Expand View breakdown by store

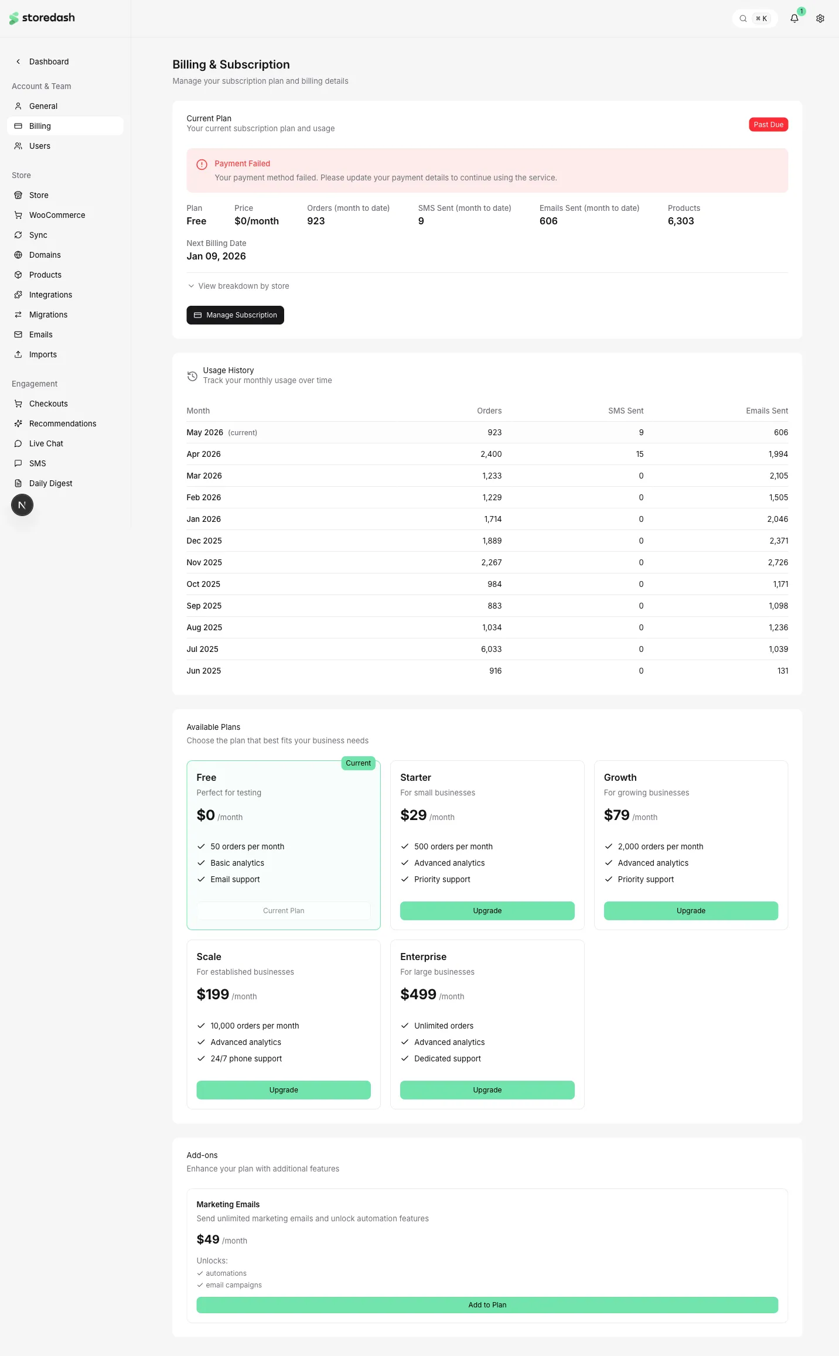click(238, 286)
